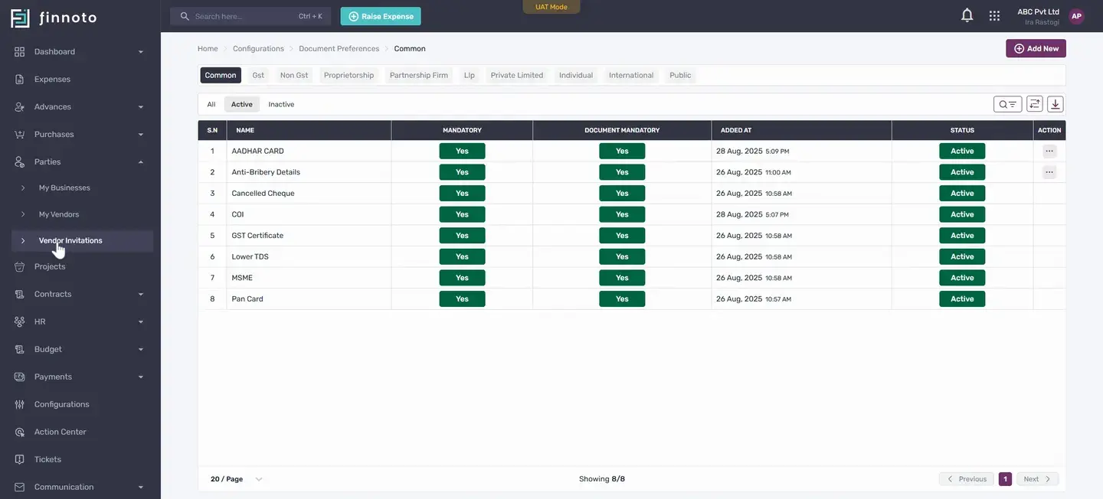The height and width of the screenshot is (499, 1103).
Task: Click the Projects sidebar icon
Action: (x=20, y=266)
